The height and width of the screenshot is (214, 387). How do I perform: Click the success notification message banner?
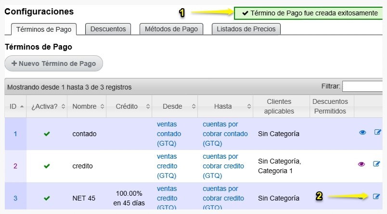coord(308,13)
